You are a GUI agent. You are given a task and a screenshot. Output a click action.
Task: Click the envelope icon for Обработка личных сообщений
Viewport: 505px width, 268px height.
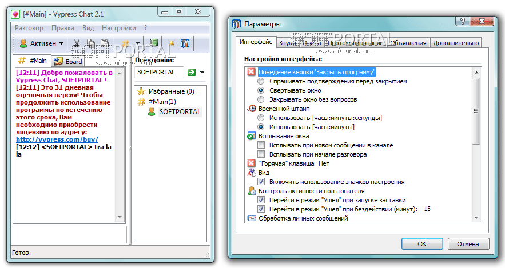click(251, 218)
